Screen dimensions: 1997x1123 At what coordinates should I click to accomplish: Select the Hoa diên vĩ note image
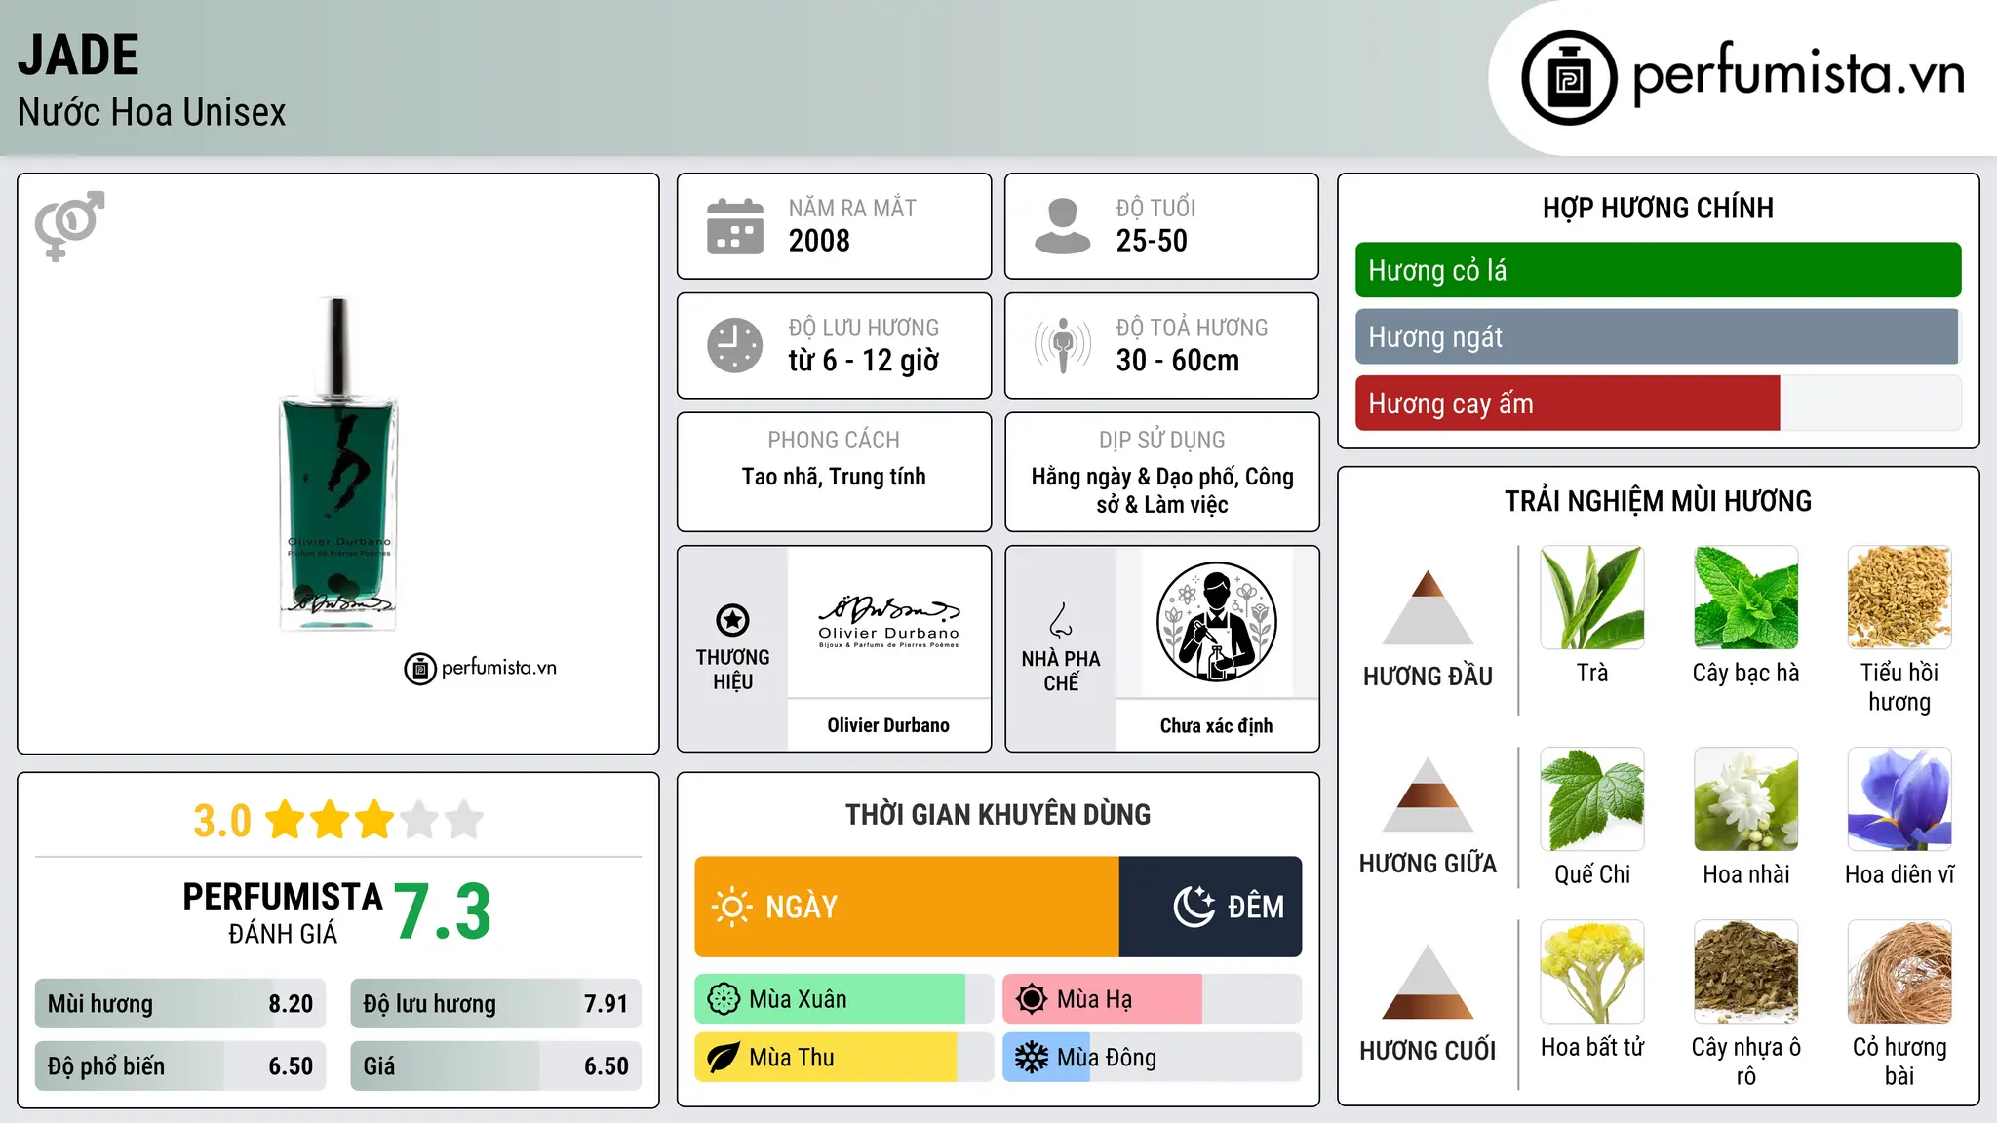1899,799
